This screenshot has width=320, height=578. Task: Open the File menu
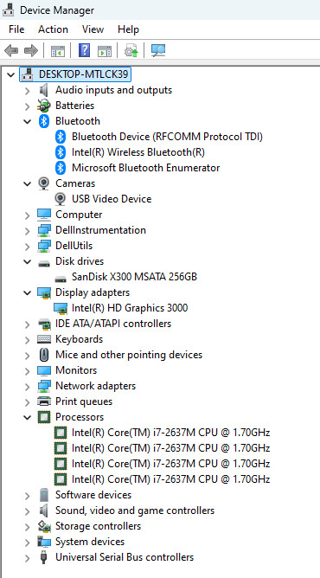16,29
